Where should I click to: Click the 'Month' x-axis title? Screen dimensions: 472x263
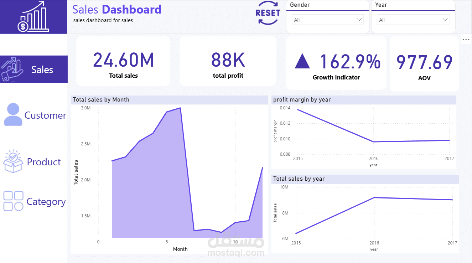click(180, 249)
